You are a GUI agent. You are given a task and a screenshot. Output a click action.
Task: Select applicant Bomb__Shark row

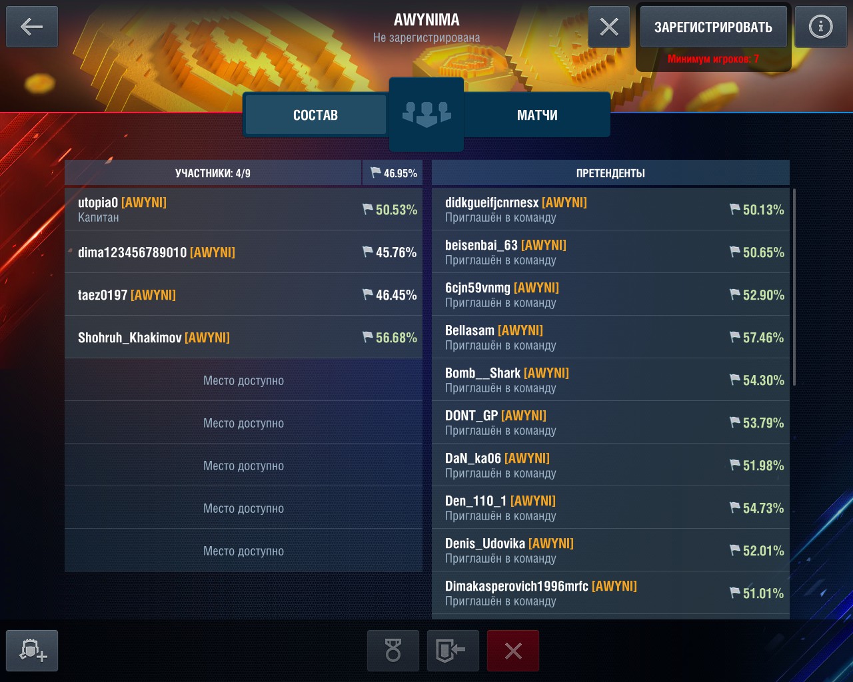(610, 380)
